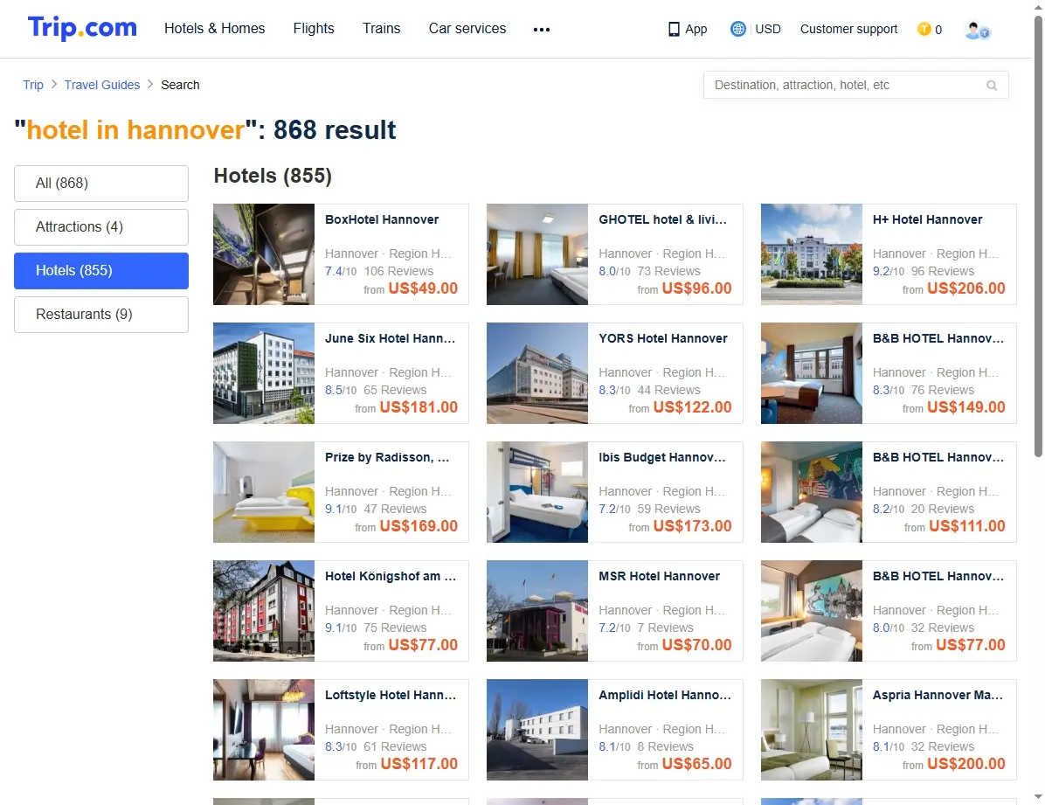Click Travel Guides breadcrumb link
Screen dimensions: 1045x805
[102, 85]
